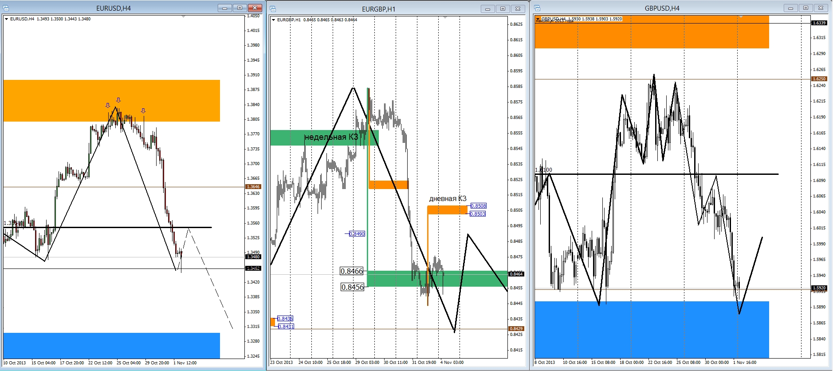Minimize the EURUSD,H4 chart window

point(225,8)
